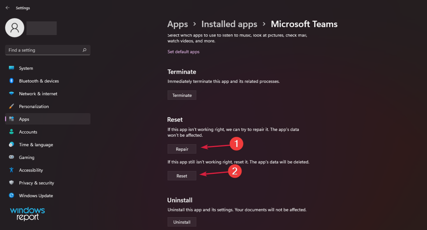Click the search magnifier icon
This screenshot has width=427, height=230.
point(84,50)
